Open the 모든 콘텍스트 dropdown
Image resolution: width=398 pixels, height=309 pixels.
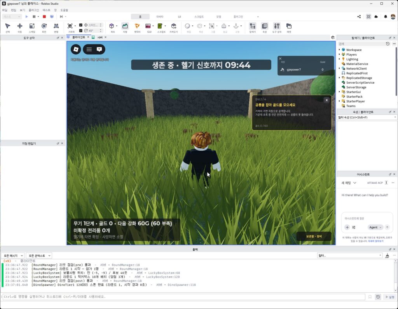pos(39,256)
